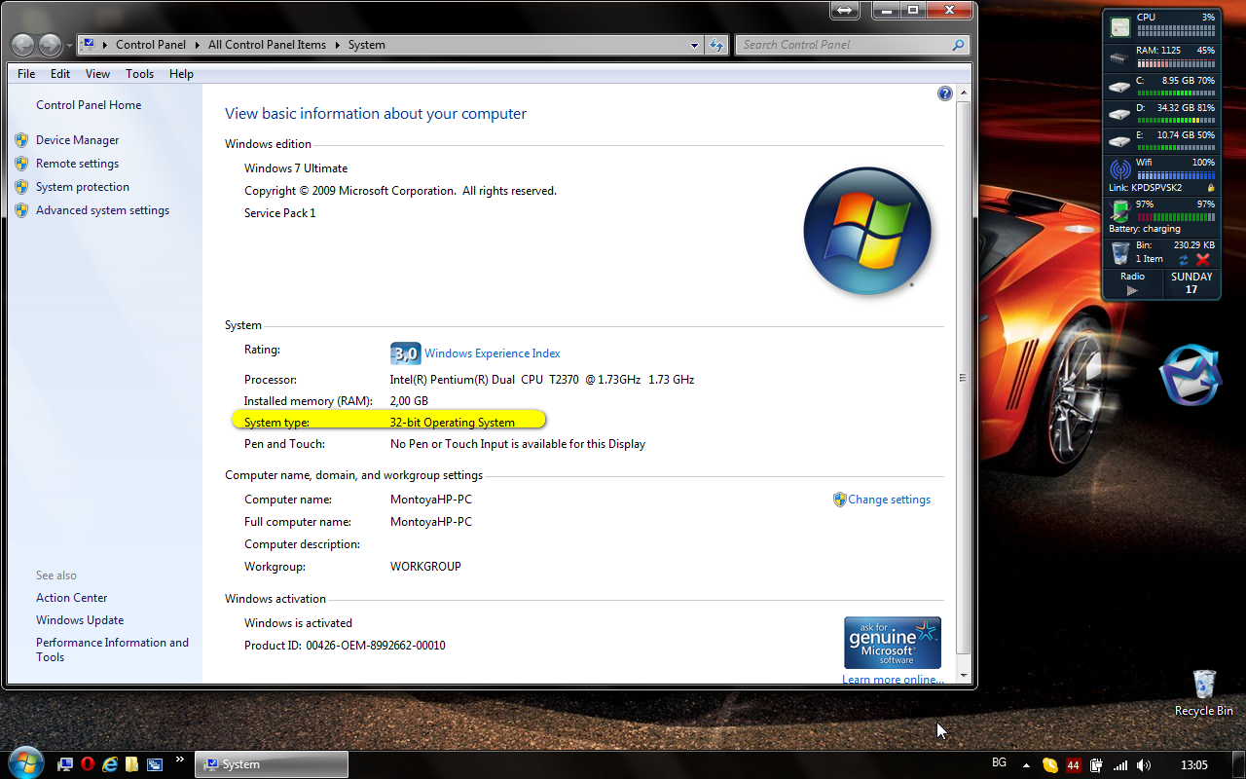Click the Wifi signal strength bar
The width and height of the screenshot is (1246, 779).
pyautogui.click(x=1175, y=174)
